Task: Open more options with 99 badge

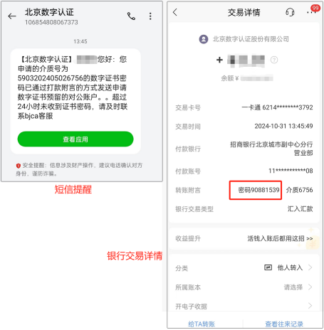Action: (x=313, y=11)
